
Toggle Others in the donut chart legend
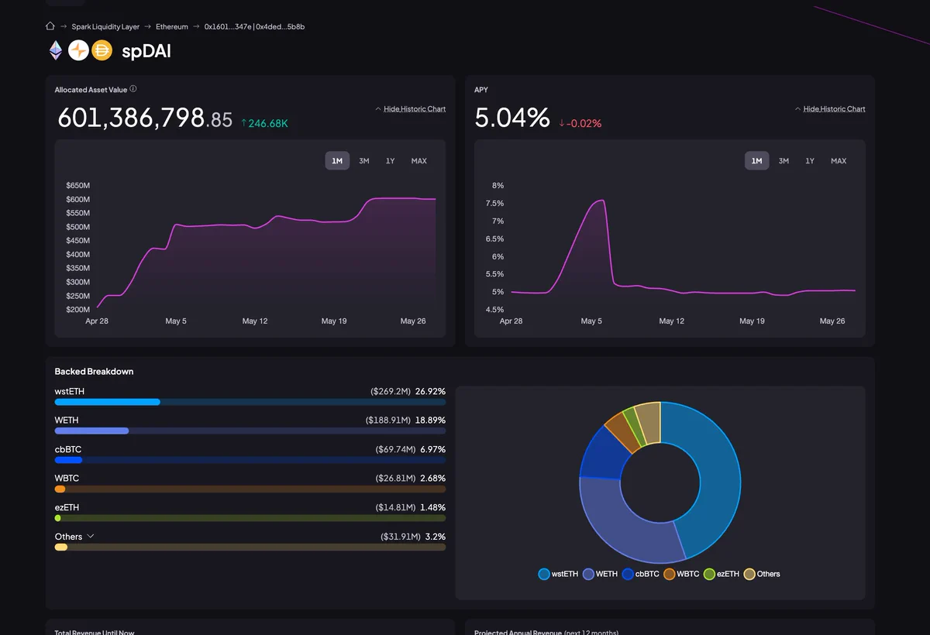[x=762, y=574]
